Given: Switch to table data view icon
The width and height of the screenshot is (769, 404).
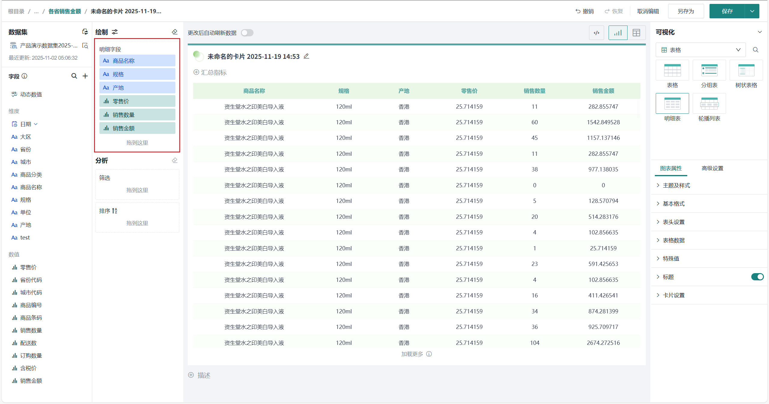Looking at the screenshot, I should coord(636,33).
